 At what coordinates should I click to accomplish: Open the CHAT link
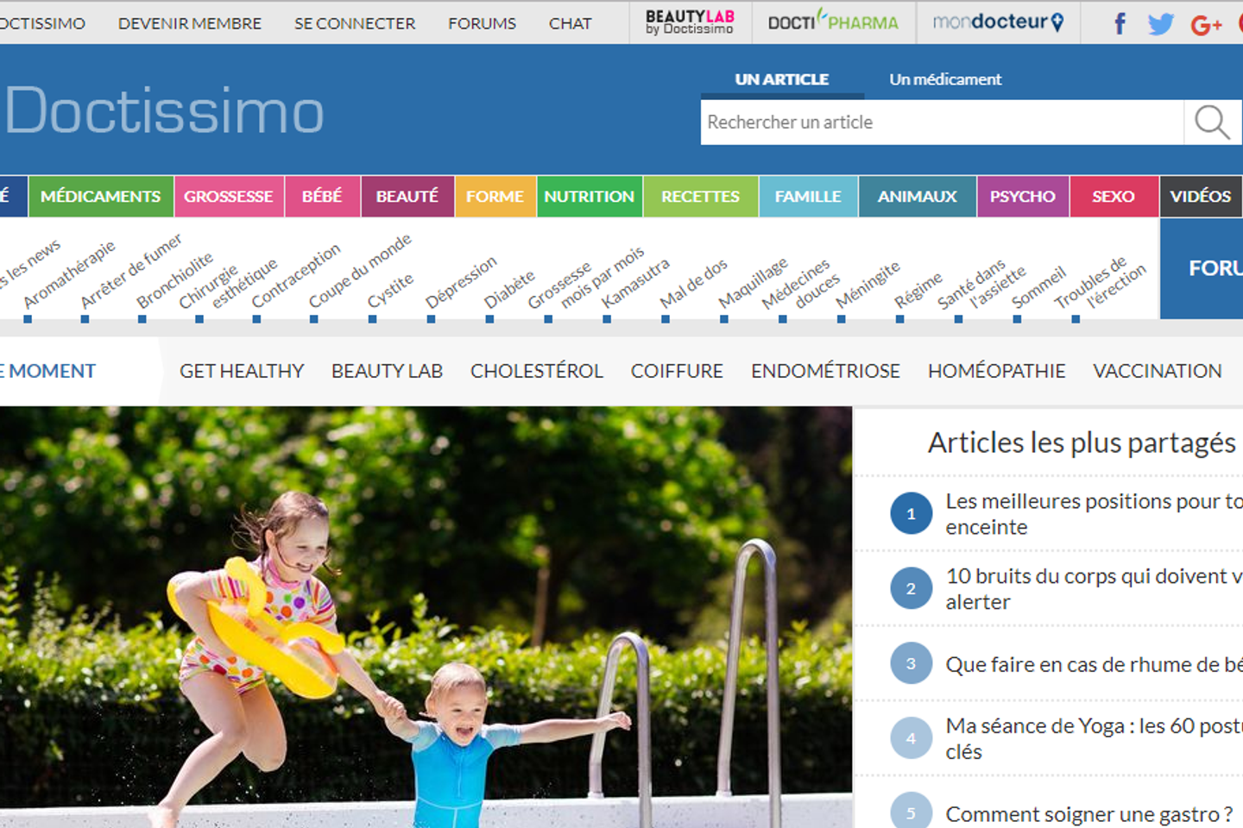pyautogui.click(x=571, y=23)
